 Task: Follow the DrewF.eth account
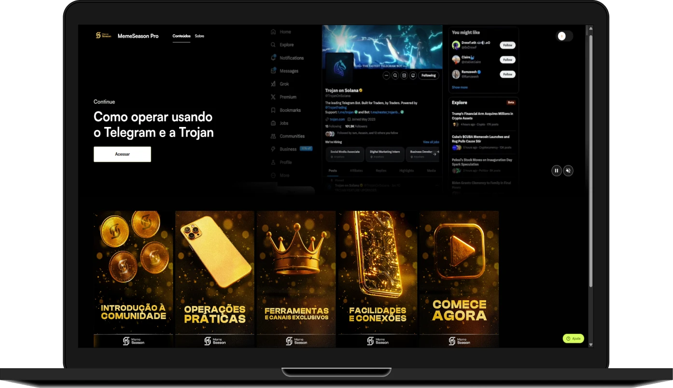pos(507,45)
